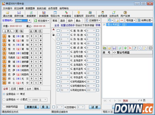Click the green folder icon in results toolbar
The height and width of the screenshot is (115, 155).
pos(105,48)
